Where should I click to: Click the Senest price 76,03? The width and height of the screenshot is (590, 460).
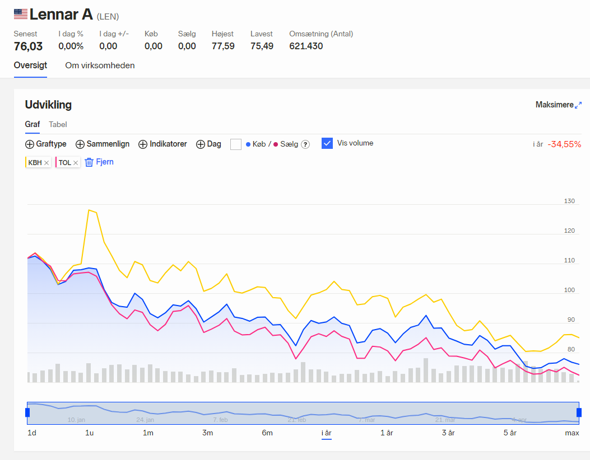pyautogui.click(x=28, y=46)
